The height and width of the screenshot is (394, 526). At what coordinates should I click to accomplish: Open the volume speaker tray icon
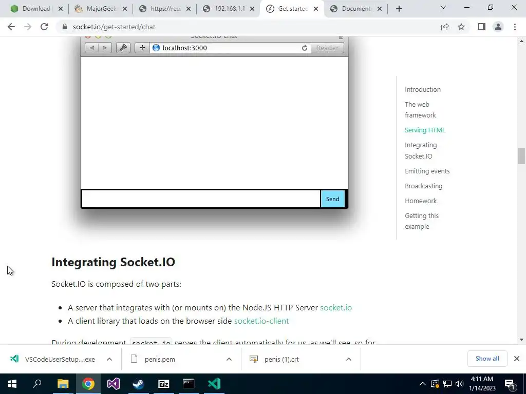(x=459, y=384)
